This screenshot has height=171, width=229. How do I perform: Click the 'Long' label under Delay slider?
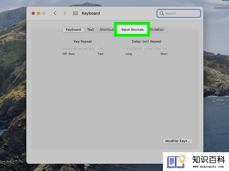129,54
